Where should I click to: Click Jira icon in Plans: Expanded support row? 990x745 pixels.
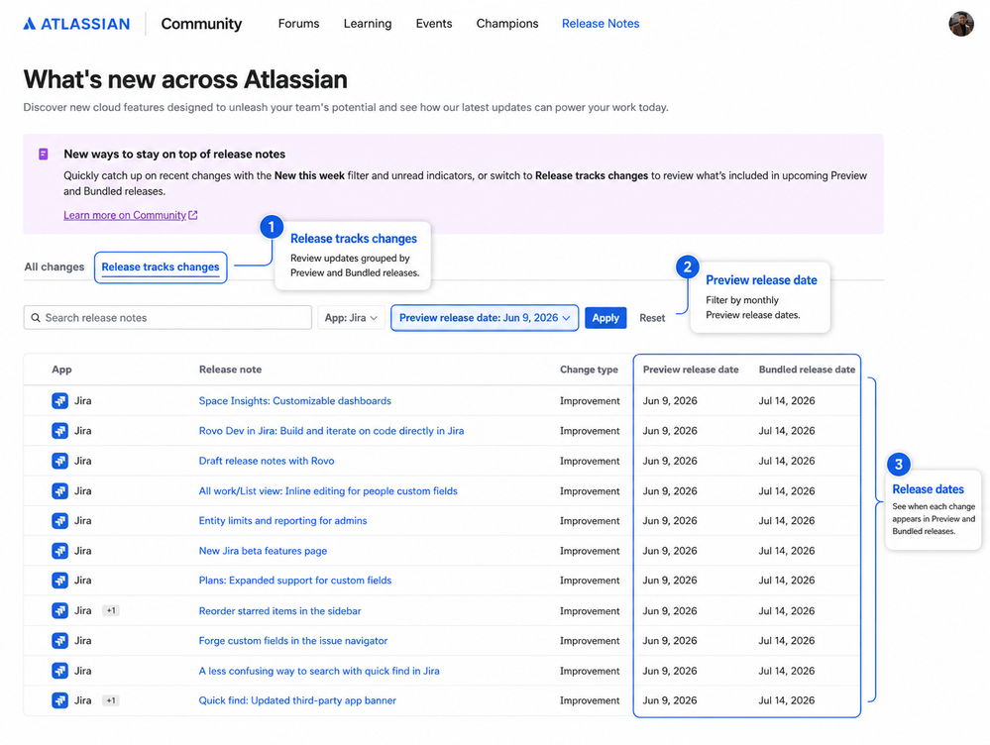(60, 581)
